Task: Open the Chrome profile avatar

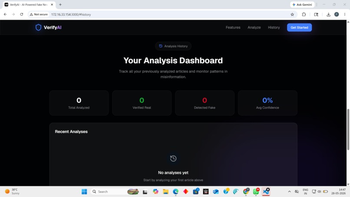Action: click(337, 14)
